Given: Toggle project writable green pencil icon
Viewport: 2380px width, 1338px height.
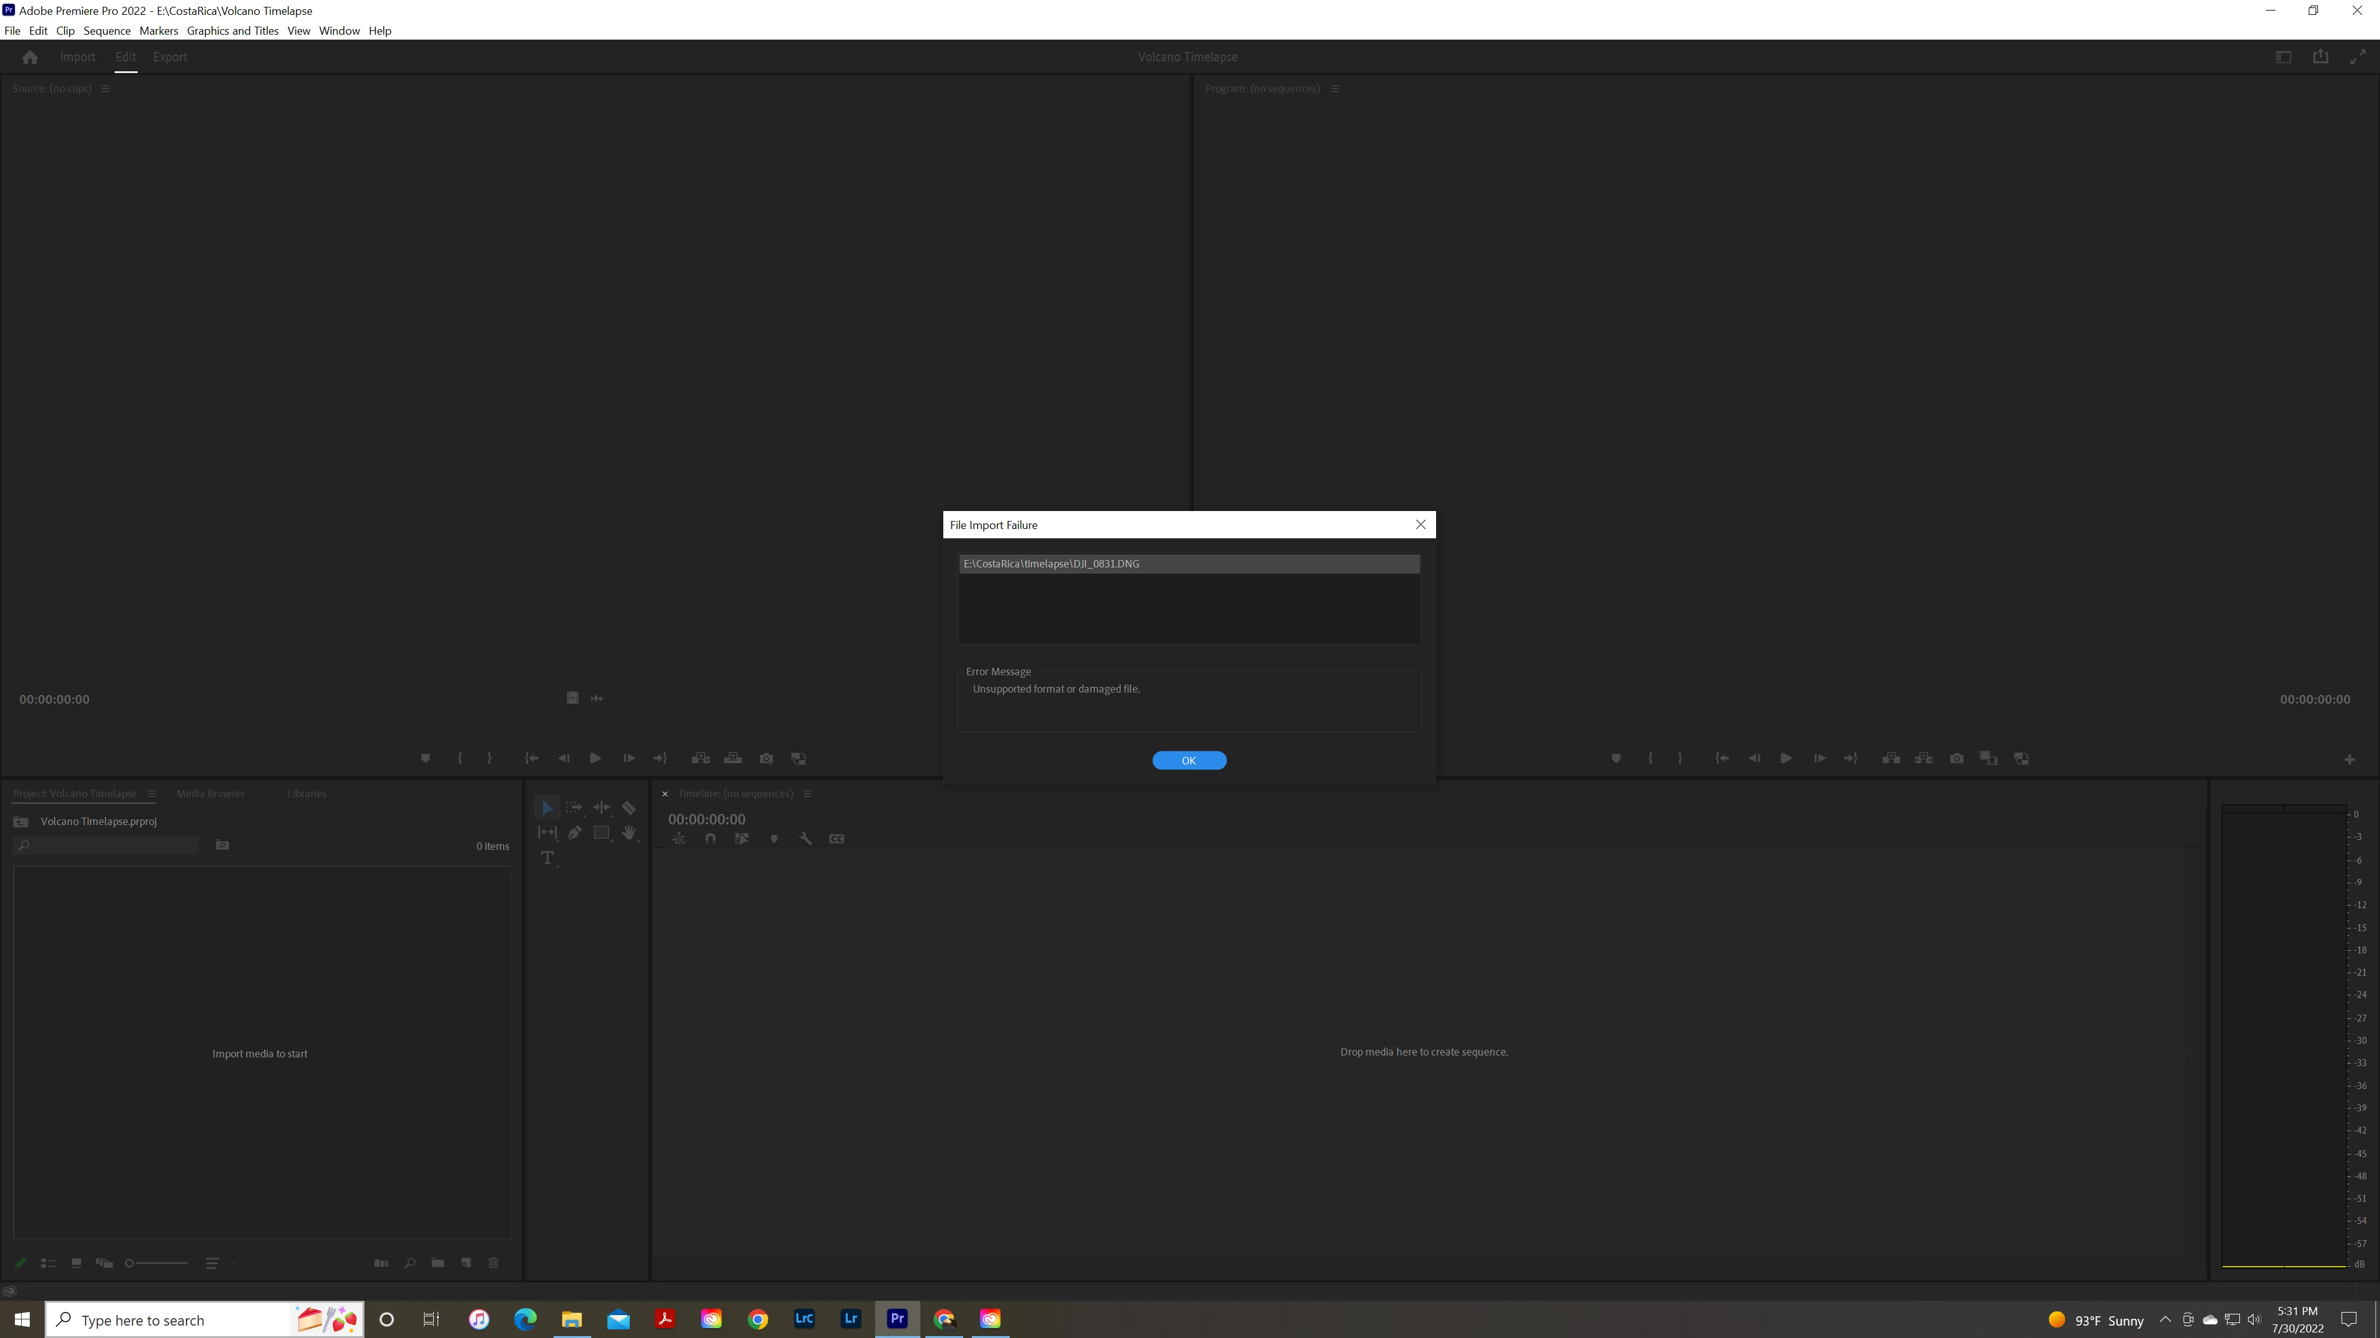Looking at the screenshot, I should pos(20,1263).
